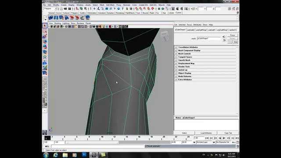
Task: Click the mesh name input field
Action: 209,38
